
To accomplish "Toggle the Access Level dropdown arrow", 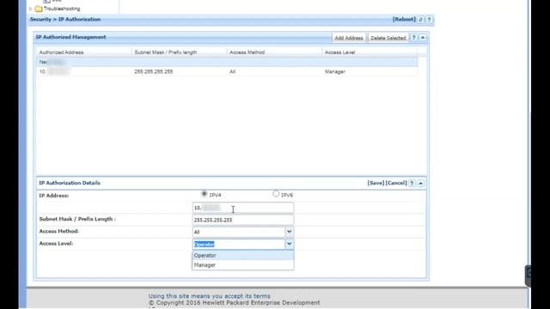I will 289,244.
